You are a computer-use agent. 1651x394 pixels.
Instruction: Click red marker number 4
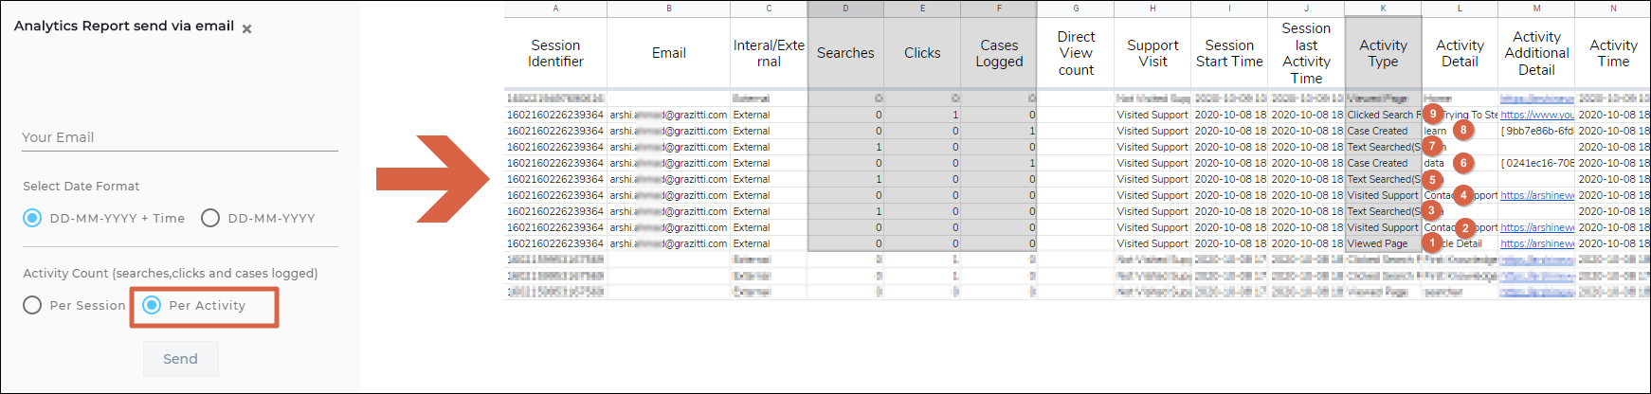1463,195
